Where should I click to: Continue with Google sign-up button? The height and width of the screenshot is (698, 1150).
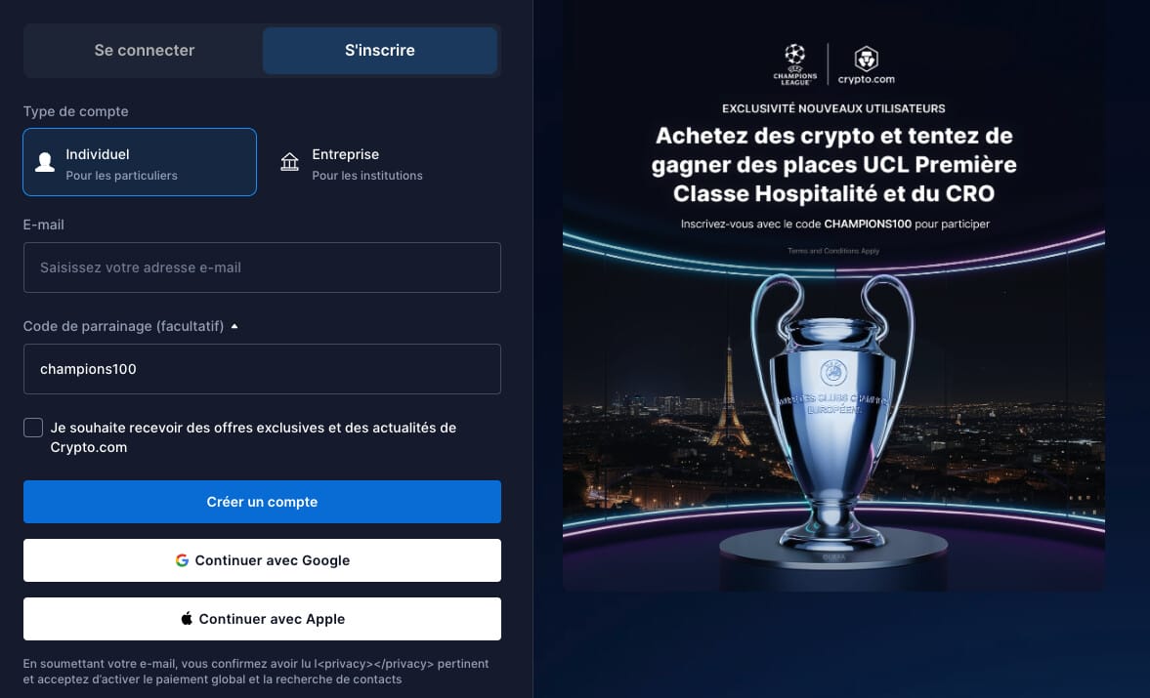click(x=262, y=560)
